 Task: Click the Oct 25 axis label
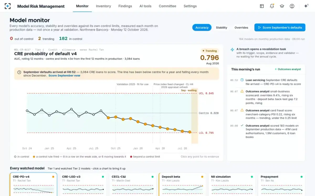click(115, 148)
